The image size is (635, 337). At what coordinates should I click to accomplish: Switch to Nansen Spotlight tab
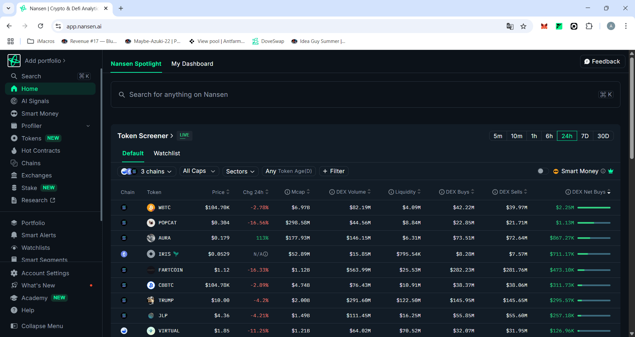(136, 64)
